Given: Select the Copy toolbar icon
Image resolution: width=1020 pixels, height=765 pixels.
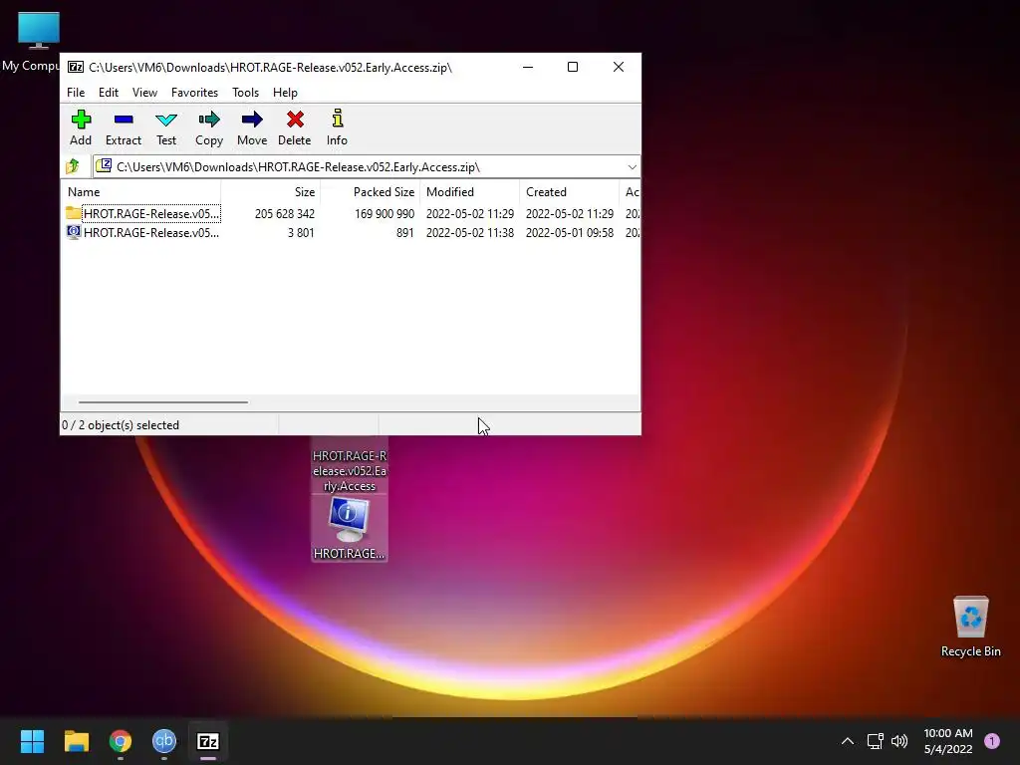Looking at the screenshot, I should click(x=209, y=127).
